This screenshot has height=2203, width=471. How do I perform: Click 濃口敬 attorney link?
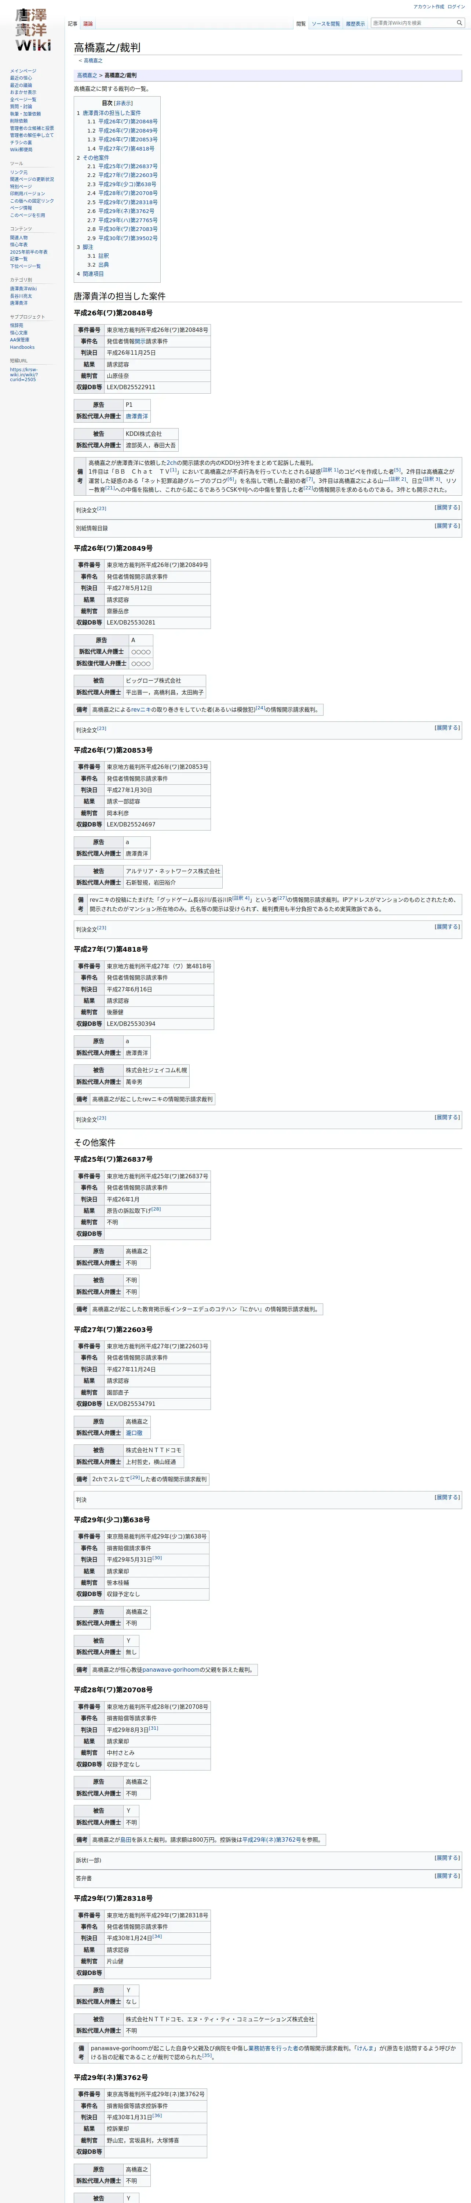[134, 1433]
